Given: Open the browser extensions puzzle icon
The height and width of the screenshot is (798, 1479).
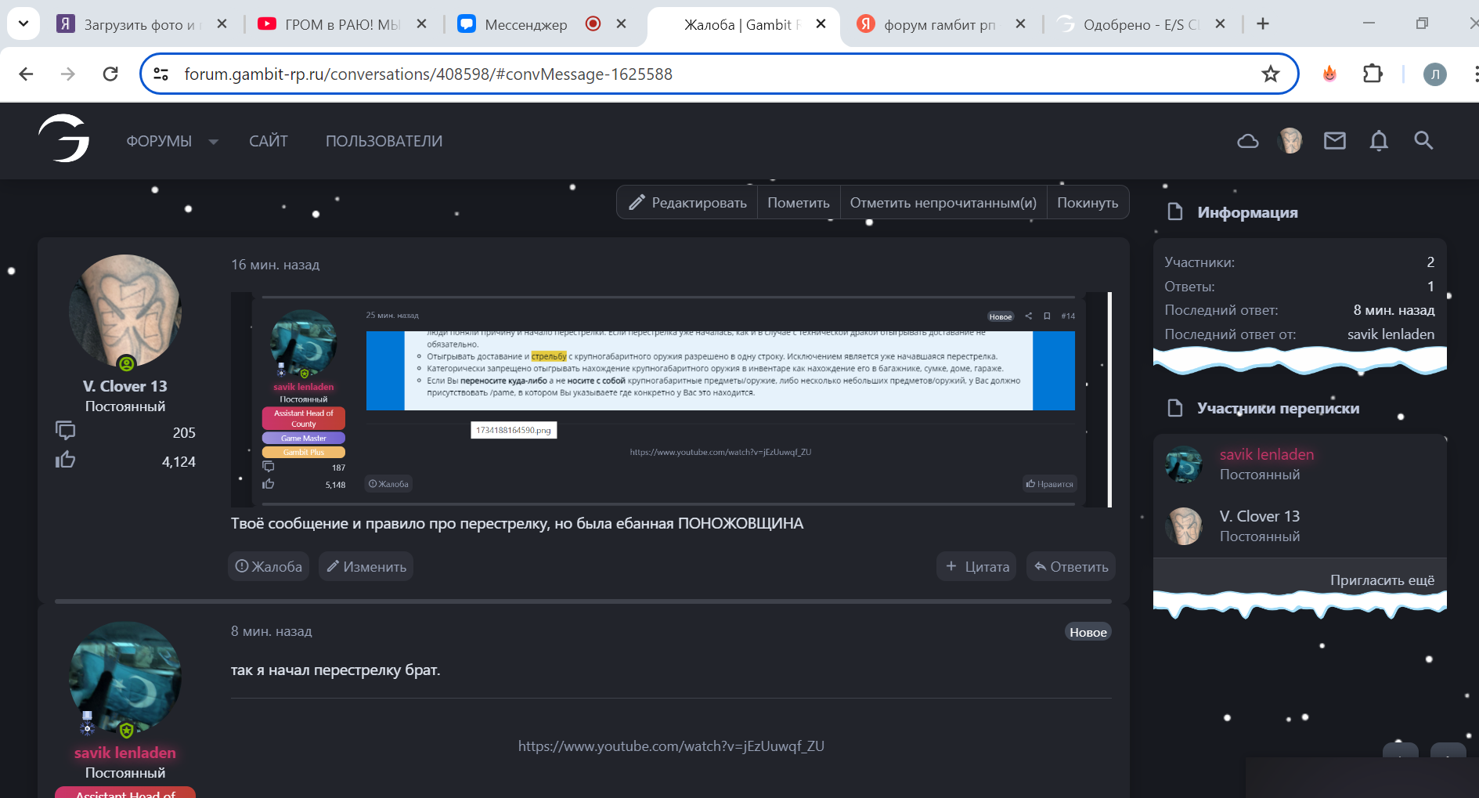Looking at the screenshot, I should (1373, 74).
